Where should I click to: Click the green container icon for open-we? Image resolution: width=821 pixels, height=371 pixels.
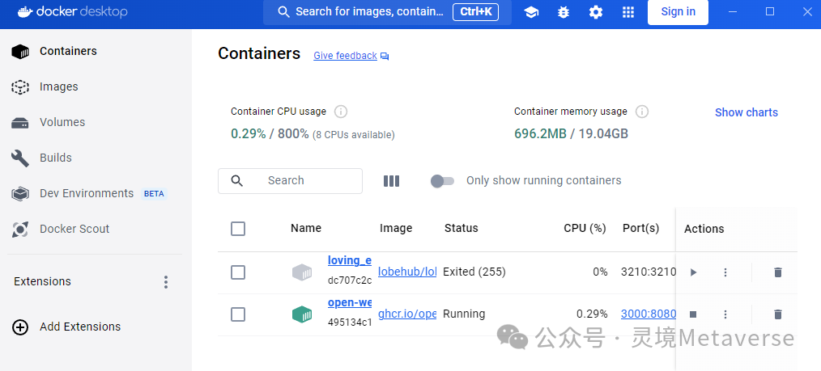(302, 314)
